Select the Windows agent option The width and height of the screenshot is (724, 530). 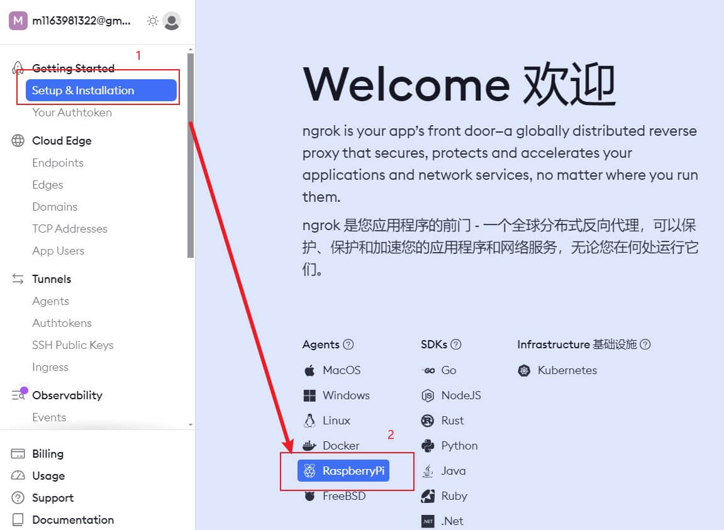[x=345, y=395]
